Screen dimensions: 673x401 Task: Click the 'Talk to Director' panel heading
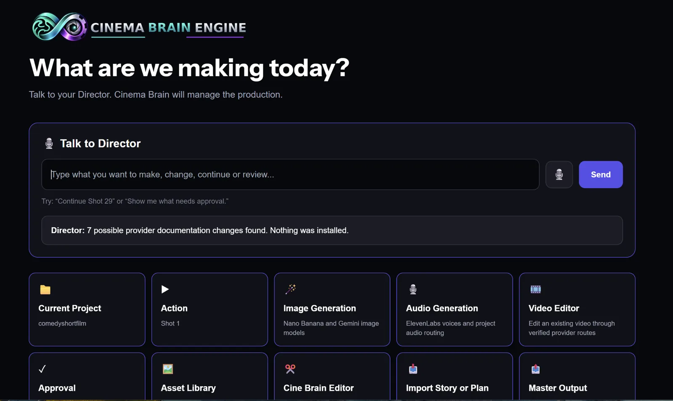point(100,144)
